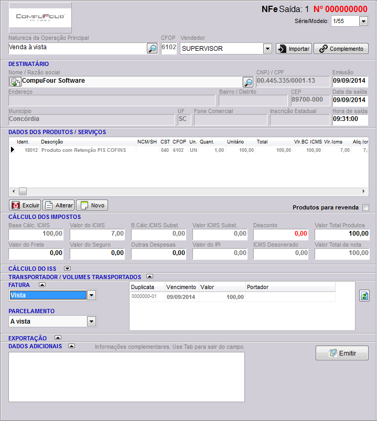Emit the invoice with Emitir button
Image resolution: width=377 pixels, height=421 pixels.
pos(342,353)
